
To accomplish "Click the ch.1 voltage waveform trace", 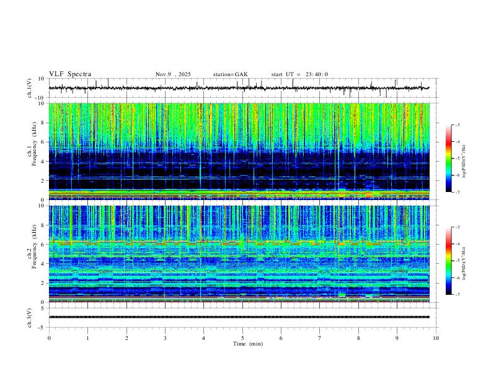I will pos(239,88).
